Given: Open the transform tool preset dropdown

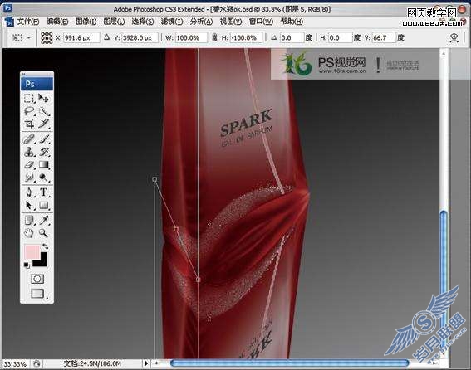Looking at the screenshot, I should coord(21,38).
